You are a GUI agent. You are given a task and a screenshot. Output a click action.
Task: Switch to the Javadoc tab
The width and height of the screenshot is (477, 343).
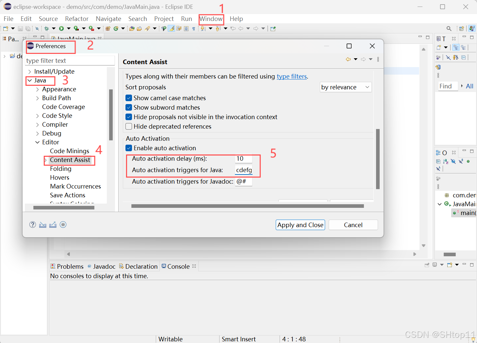click(x=102, y=266)
